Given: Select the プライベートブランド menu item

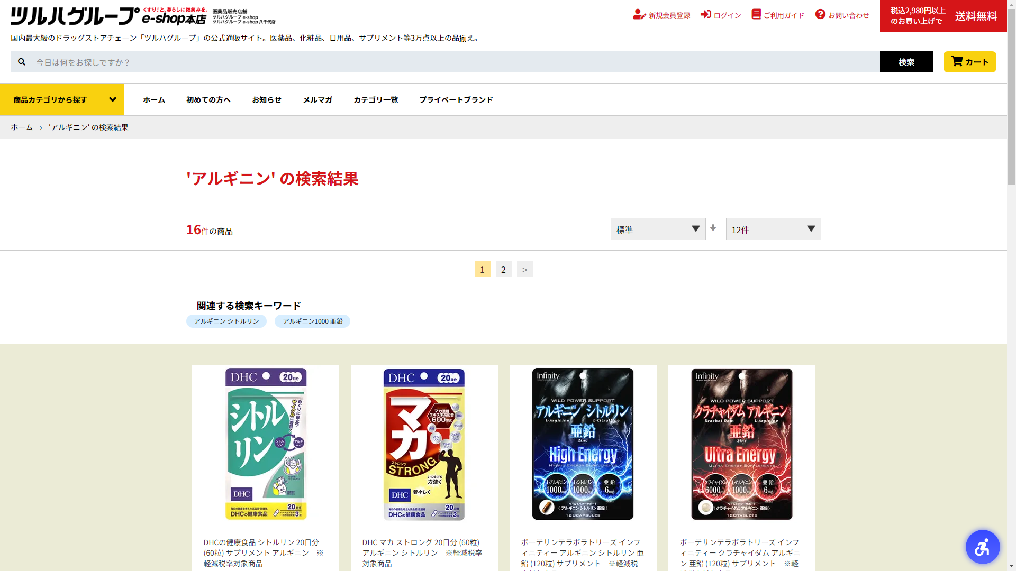Looking at the screenshot, I should [x=456, y=99].
